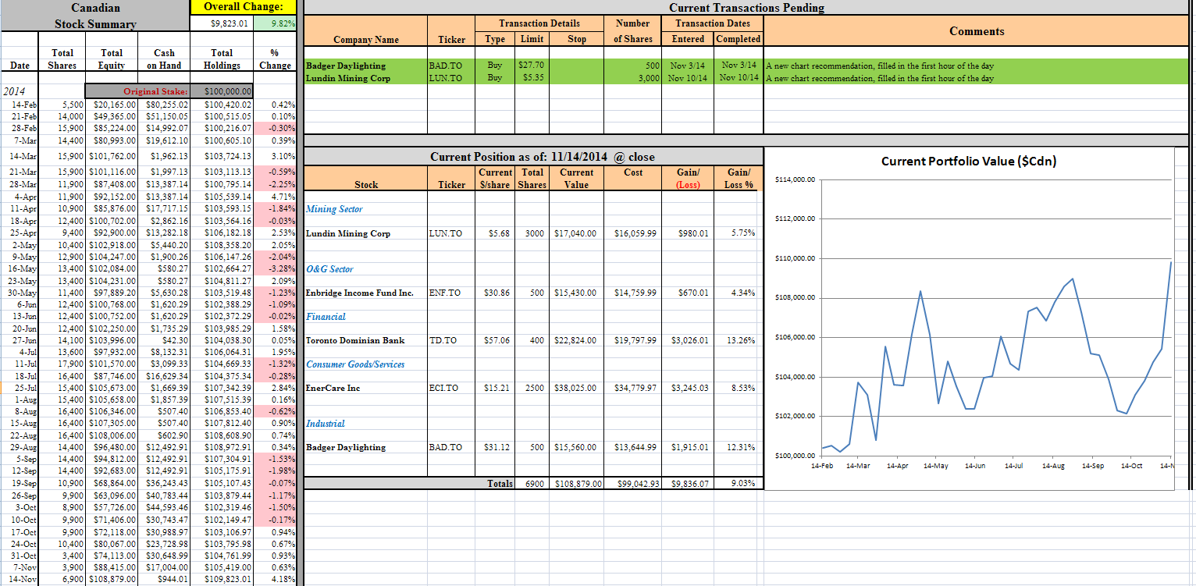Click the $31.12 Badger share price
Image resolution: width=1196 pixels, height=586 pixels.
pyautogui.click(x=497, y=447)
